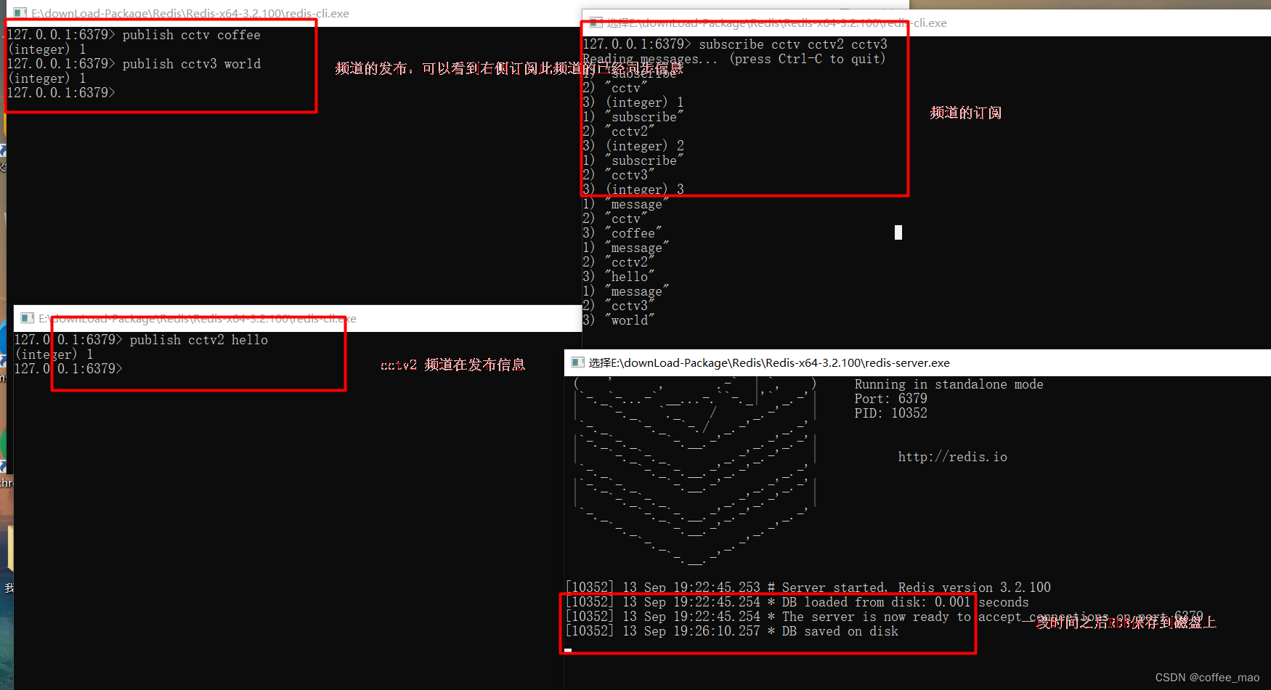Select the subscriber redis-cli.exe window title bar
Viewport: 1271px width, 690px height.
coord(927,23)
